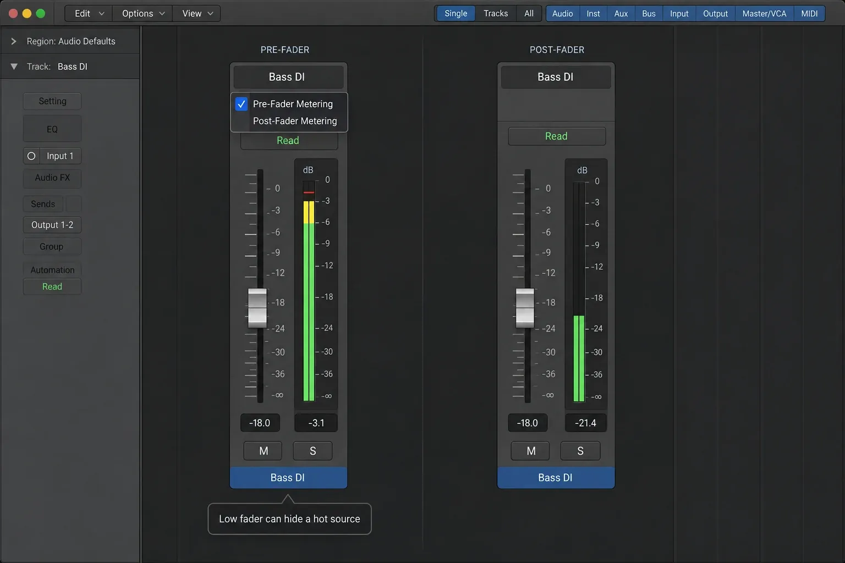Click 'Low fader can hide a hot source' note
Viewport: 845px width, 563px height.
click(289, 519)
